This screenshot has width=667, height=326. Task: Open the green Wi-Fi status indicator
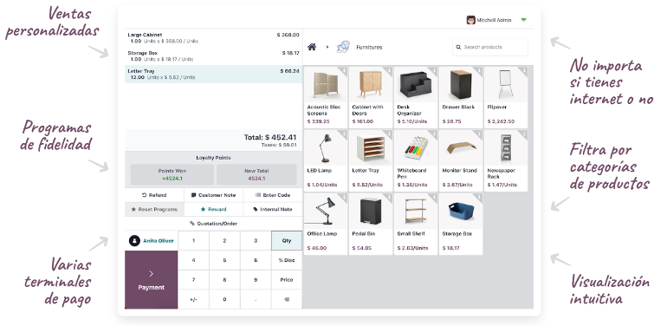524,20
